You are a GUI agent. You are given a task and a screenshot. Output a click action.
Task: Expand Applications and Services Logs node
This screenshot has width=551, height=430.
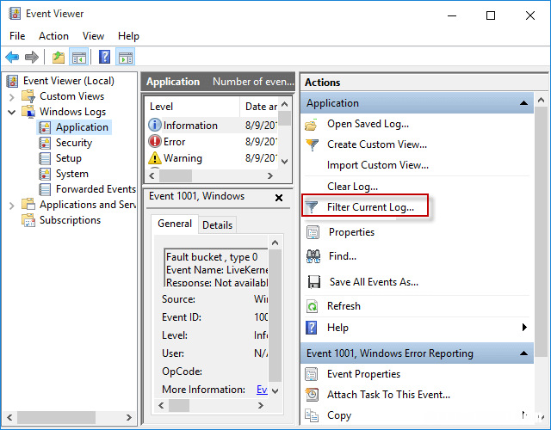[11, 205]
